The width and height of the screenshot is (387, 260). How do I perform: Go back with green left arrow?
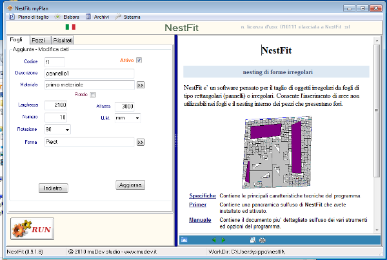214,240
